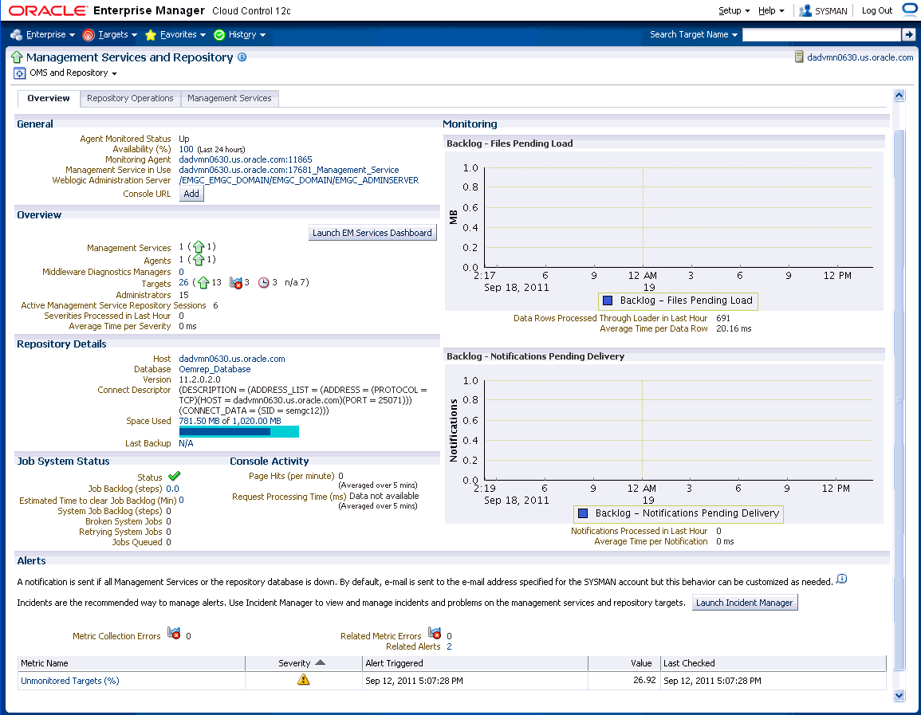Expand the Targets menu
The width and height of the screenshot is (921, 715).
coord(117,34)
